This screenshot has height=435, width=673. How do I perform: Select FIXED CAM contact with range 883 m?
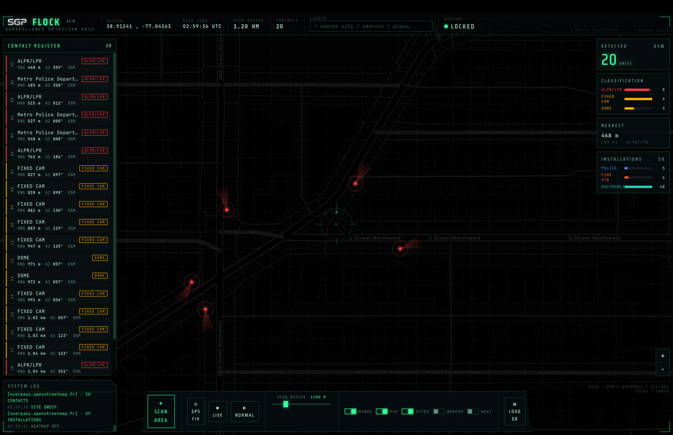59,225
